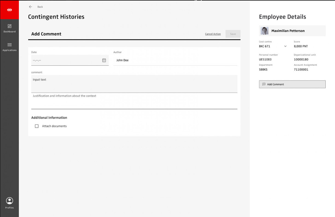This screenshot has height=217, width=335.
Task: Expand the Cost centre dropdown chevron
Action: tap(286, 46)
